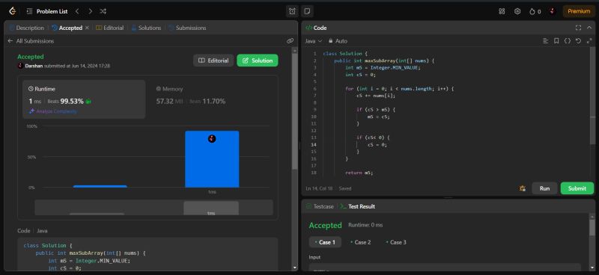Screen dimensions: 599x275
Task: Run the code with Run button
Action: (x=544, y=188)
